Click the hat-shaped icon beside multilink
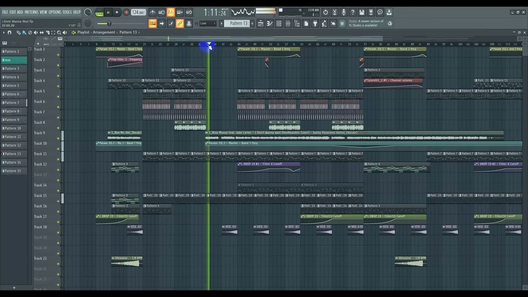Screen dimensions: 528x297 189,24
